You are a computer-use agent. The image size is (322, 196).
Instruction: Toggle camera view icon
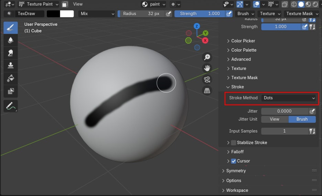[207, 79]
